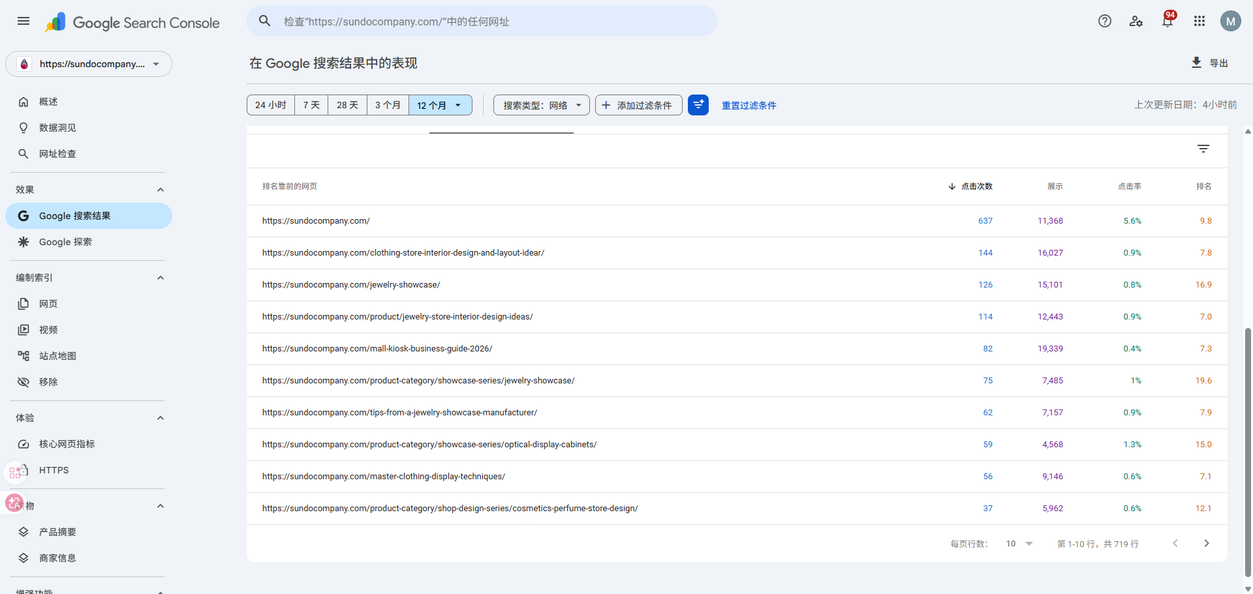Open Google 探索 Discover report
The image size is (1253, 594).
tap(89, 242)
